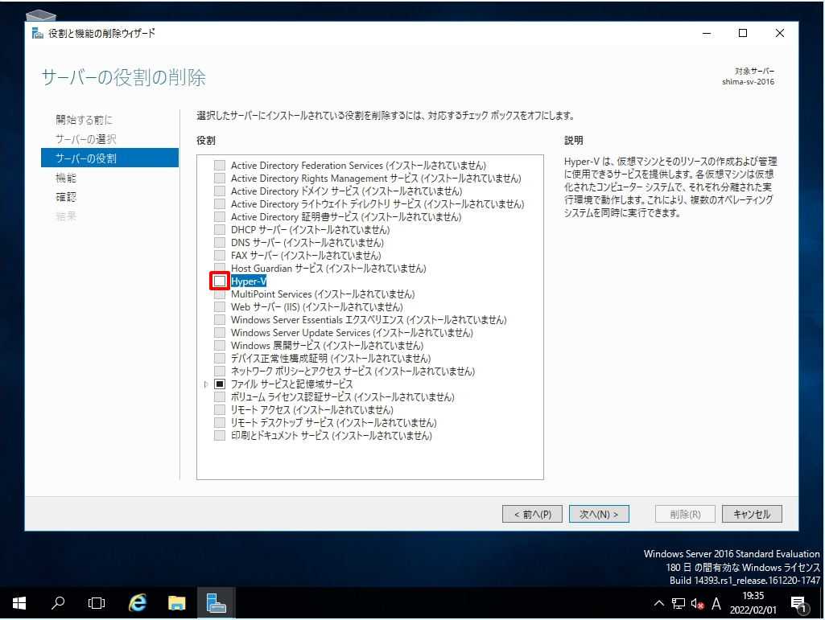The height and width of the screenshot is (620, 825).
Task: Select リモート デスクトップ サービス row
Action: pyautogui.click(x=333, y=423)
